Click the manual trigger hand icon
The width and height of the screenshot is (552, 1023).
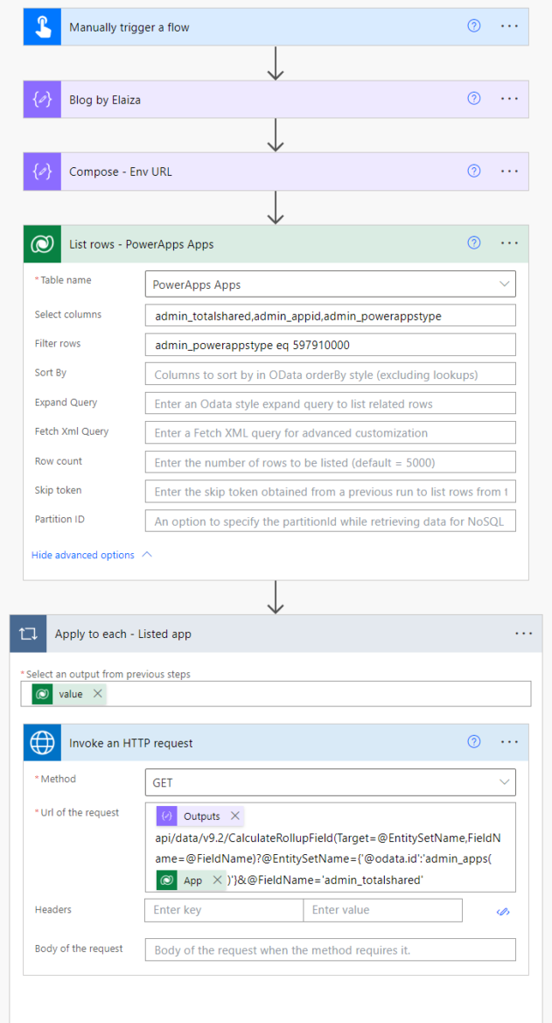pos(41,26)
